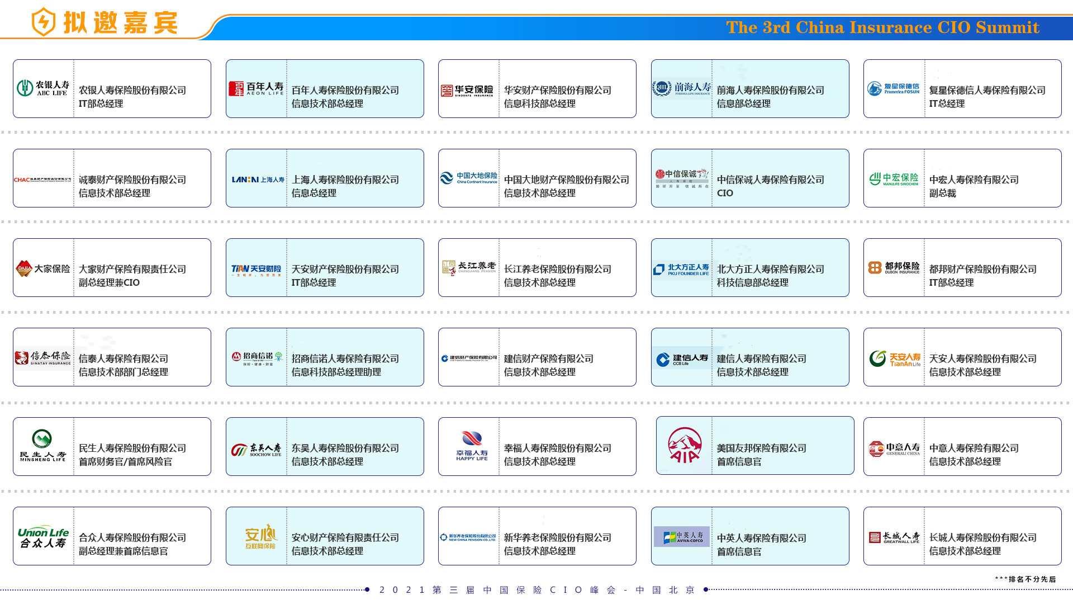Click the 东吴人寿 Soochow Life logo
The image size is (1073, 604).
pyautogui.click(x=257, y=450)
